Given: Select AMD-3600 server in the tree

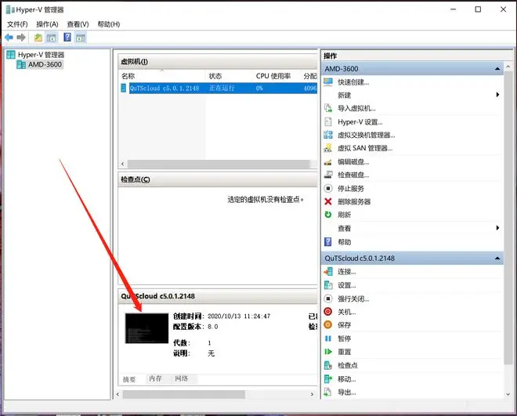Looking at the screenshot, I should [x=45, y=64].
